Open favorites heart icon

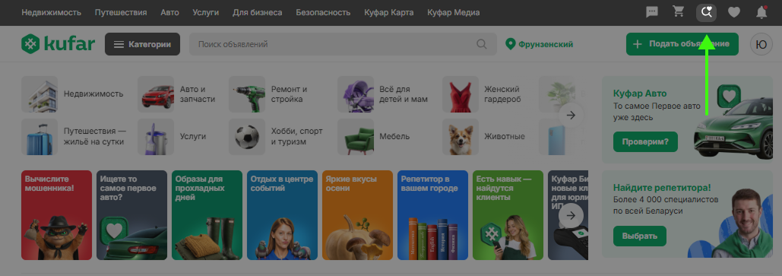(x=733, y=12)
